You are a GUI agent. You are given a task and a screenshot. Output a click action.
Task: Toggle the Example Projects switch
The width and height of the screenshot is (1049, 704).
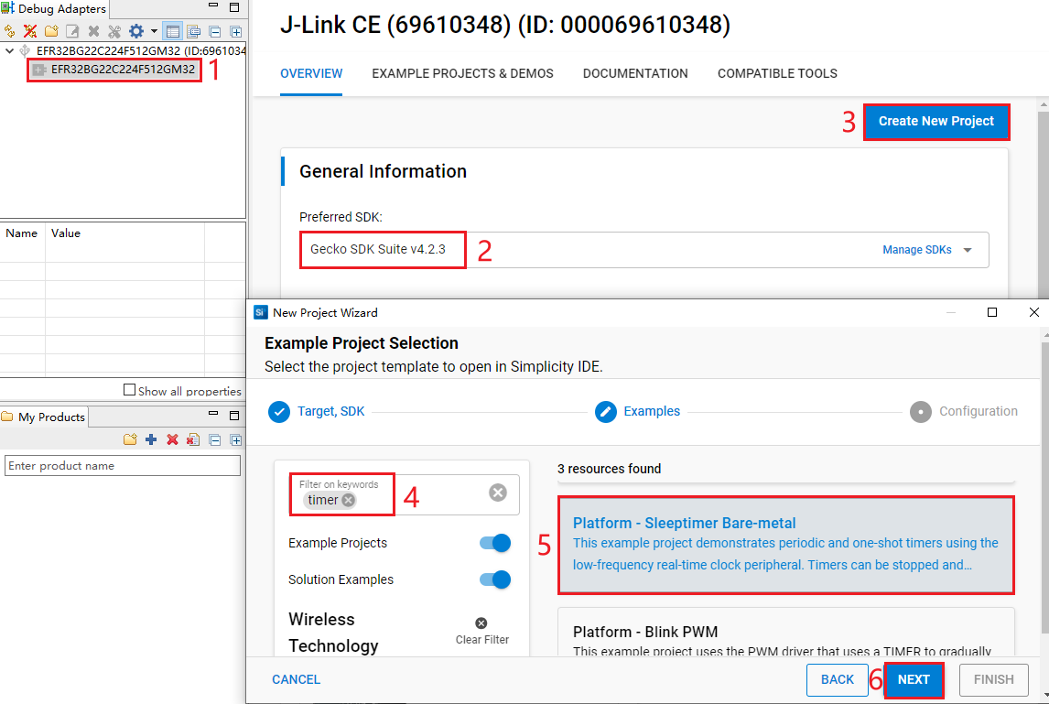(494, 543)
